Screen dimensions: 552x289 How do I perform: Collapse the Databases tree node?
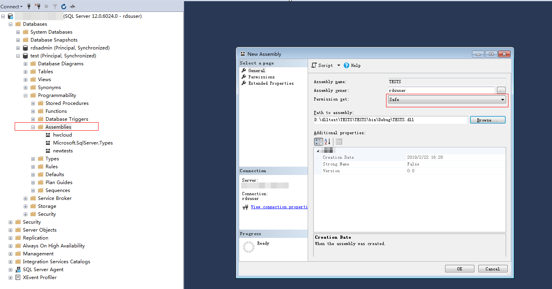[11, 24]
